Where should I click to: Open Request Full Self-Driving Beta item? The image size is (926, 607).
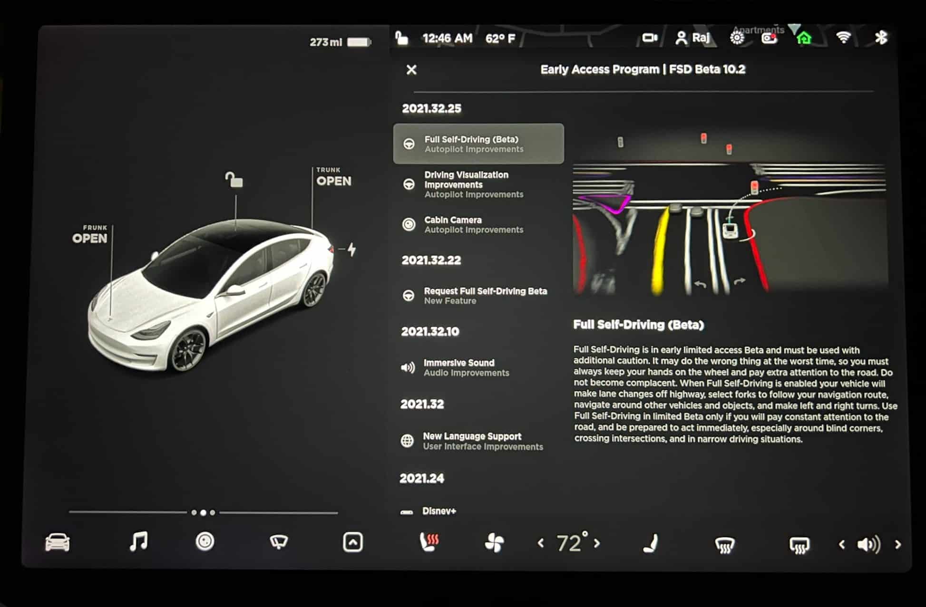point(478,296)
